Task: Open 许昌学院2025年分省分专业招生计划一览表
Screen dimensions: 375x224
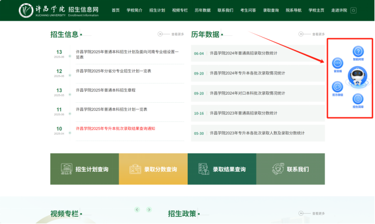Action: coord(113,71)
